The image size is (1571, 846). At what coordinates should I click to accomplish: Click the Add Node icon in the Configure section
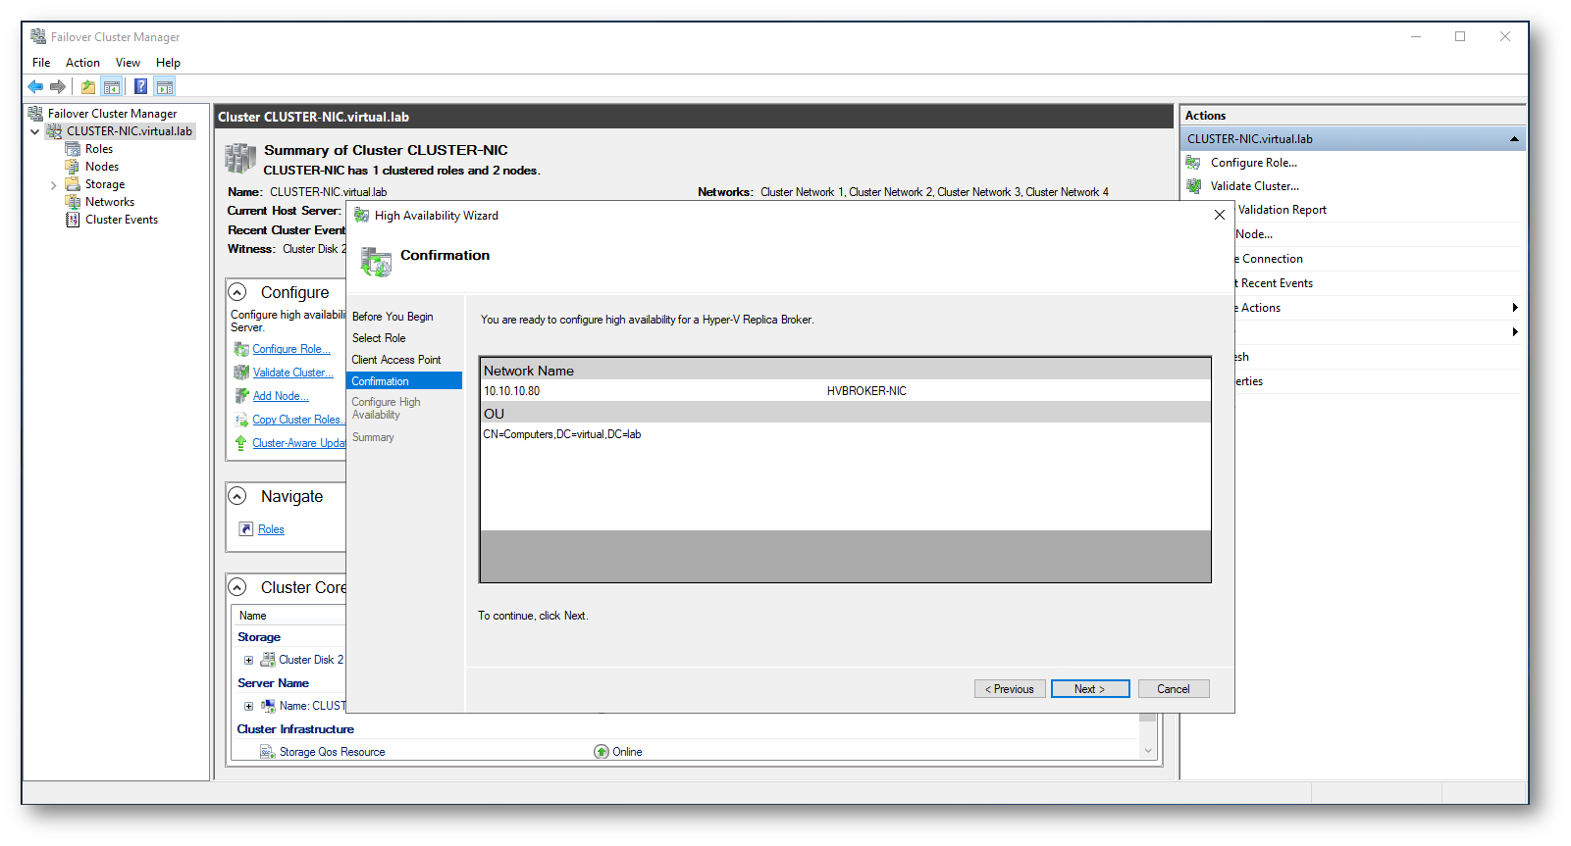(x=241, y=396)
